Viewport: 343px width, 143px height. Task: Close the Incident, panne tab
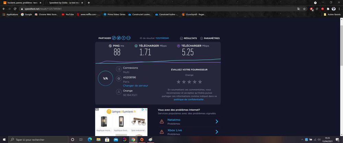click(40, 3)
